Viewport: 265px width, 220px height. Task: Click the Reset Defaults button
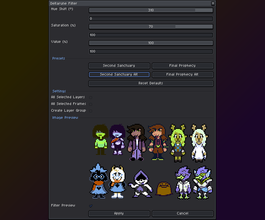pyautogui.click(x=151, y=83)
